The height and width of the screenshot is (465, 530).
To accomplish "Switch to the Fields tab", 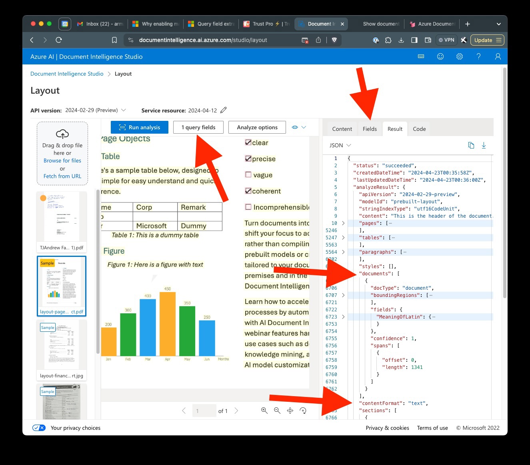I will 370,129.
